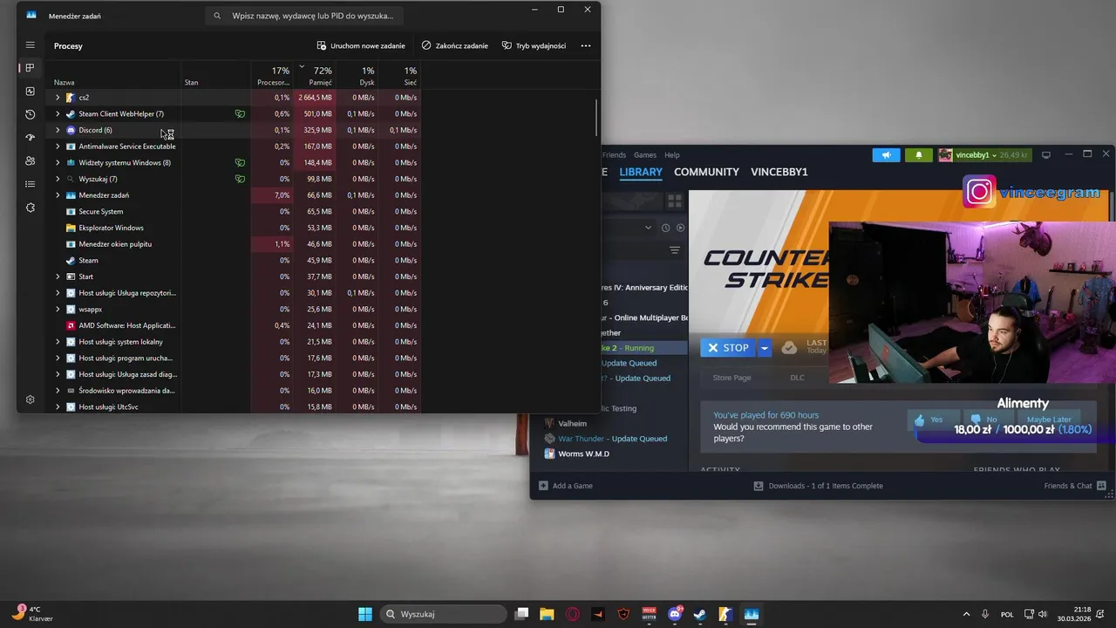Open Steam notifications bell
This screenshot has height=628, width=1116.
pyautogui.click(x=918, y=155)
